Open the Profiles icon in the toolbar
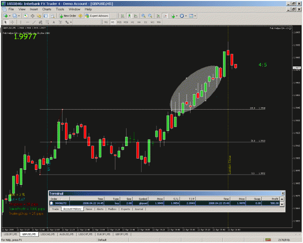The image size is (303, 243). tap(15, 16)
